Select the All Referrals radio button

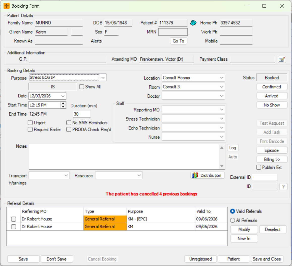pyautogui.click(x=232, y=220)
